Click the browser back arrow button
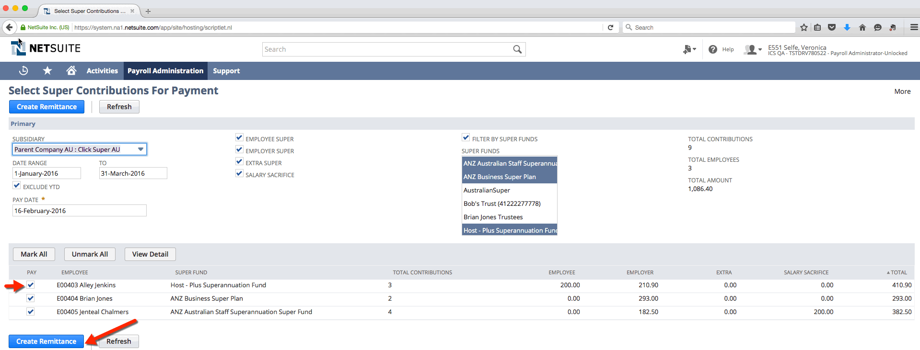 click(x=9, y=27)
